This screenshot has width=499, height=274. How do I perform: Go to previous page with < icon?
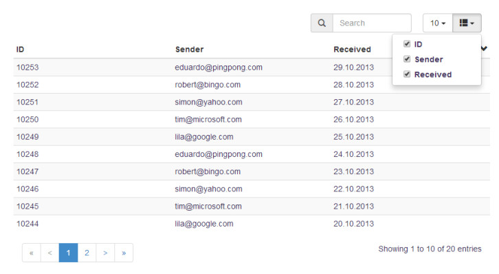pos(50,253)
